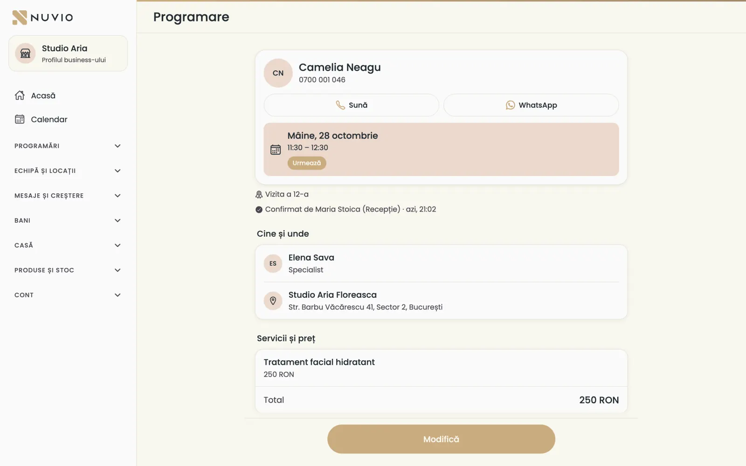Select specialist Elena Sava row

[441, 263]
